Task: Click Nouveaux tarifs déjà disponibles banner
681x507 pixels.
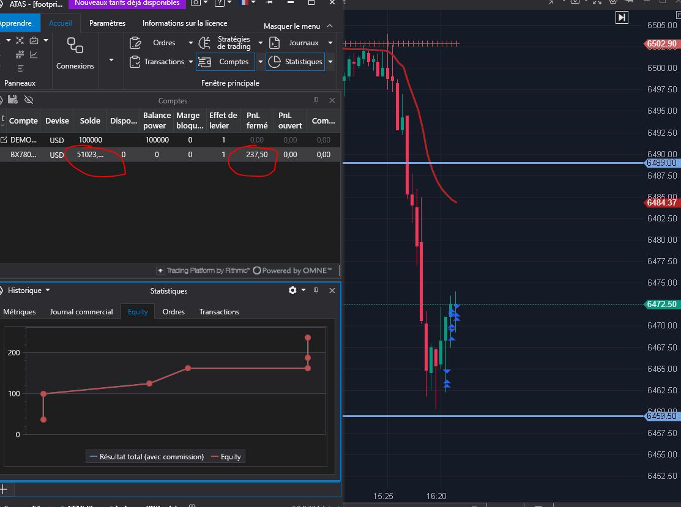Action: [x=127, y=4]
